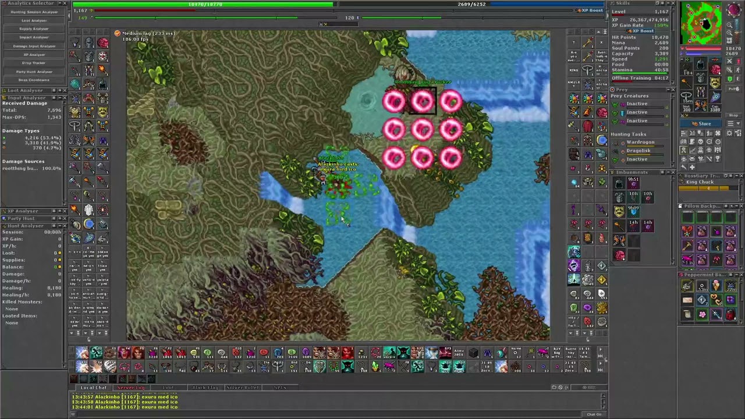The width and height of the screenshot is (745, 419).
Task: Click the minimap center-on-player icon
Action: [729, 40]
